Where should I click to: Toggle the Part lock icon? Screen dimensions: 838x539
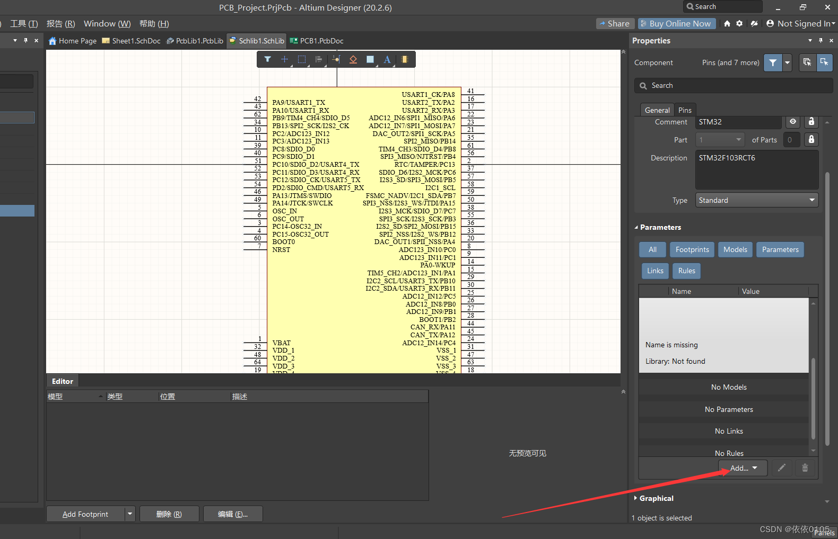(811, 140)
